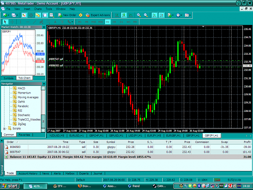Open the Charts menu
The height and width of the screenshot is (190, 253).
click(38, 9)
